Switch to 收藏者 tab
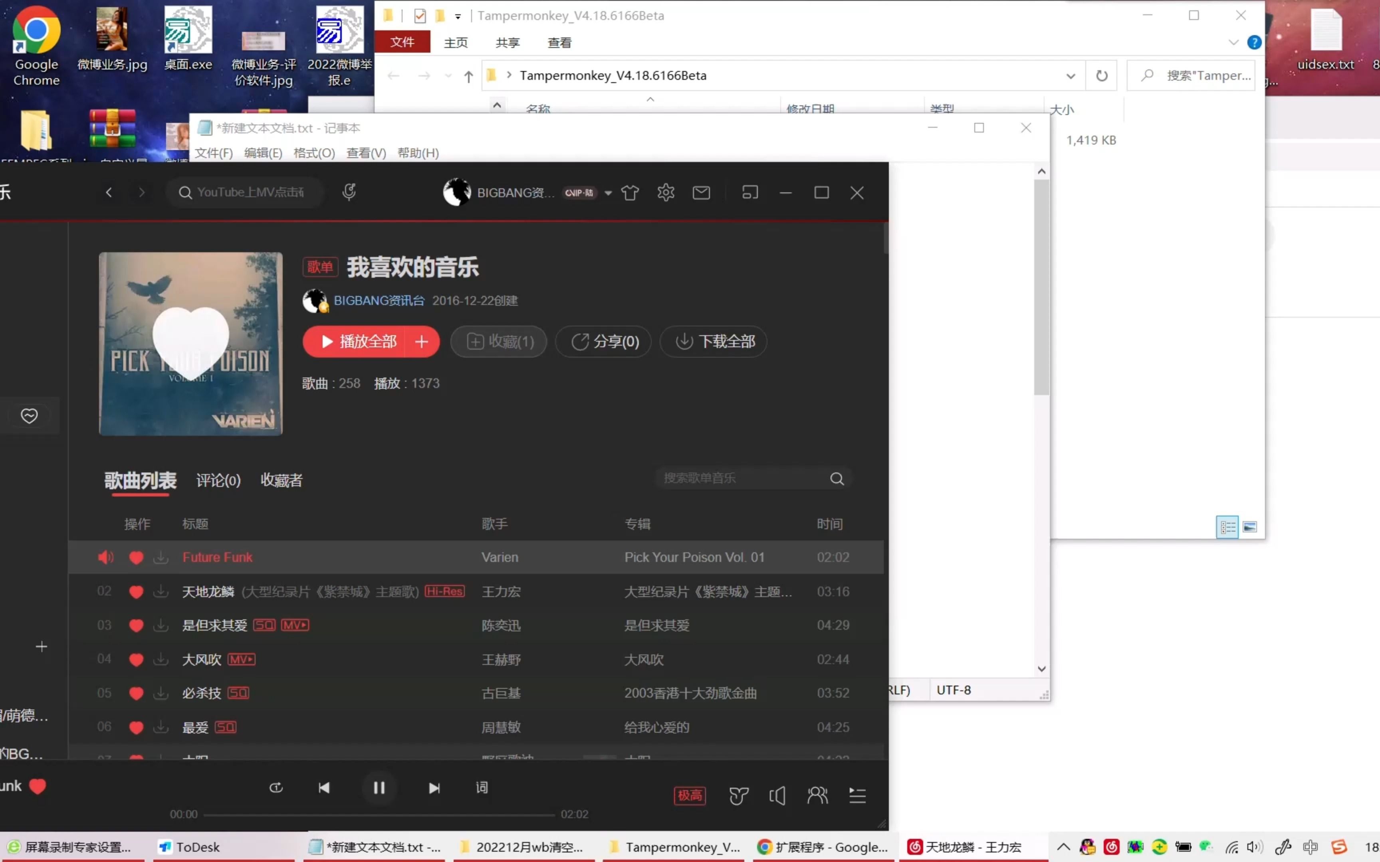 281,480
